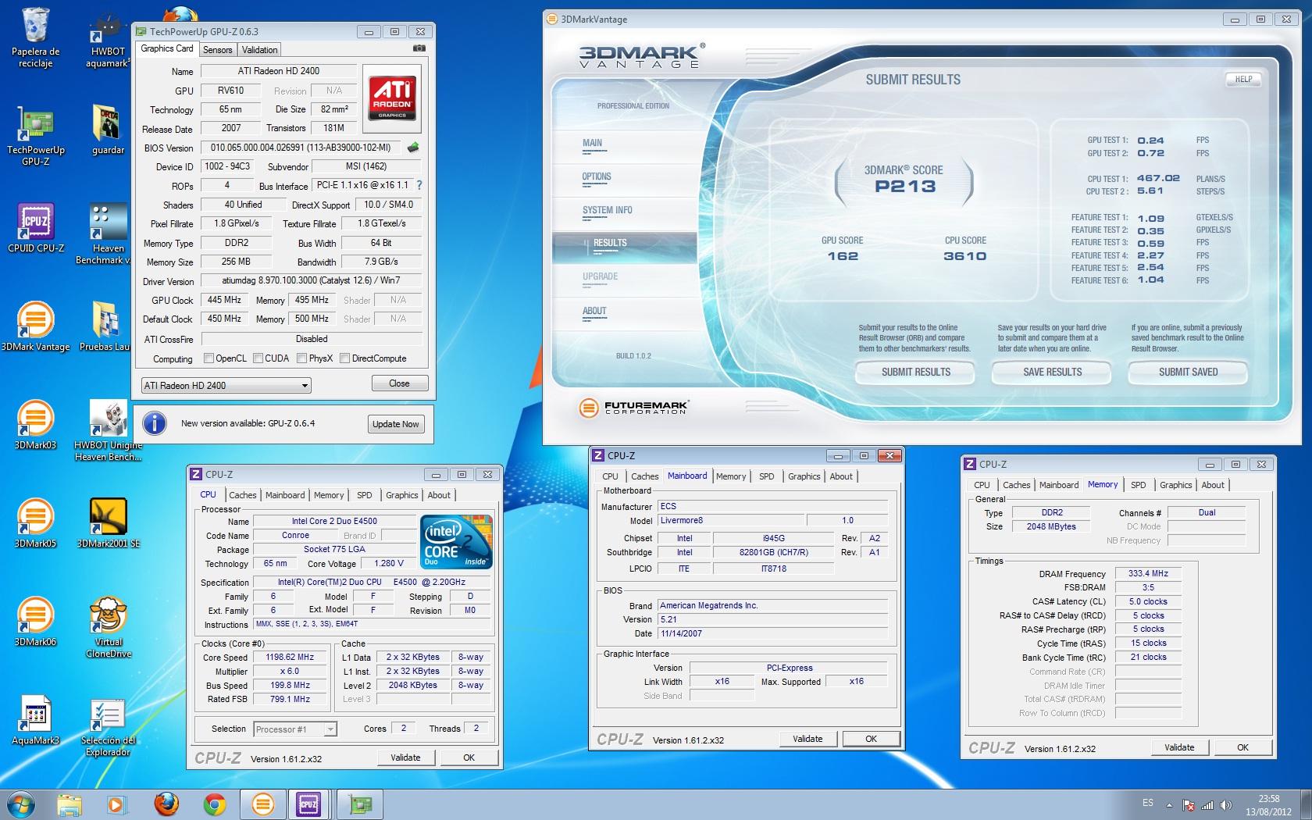Toggle the PhysX checkbox

(x=301, y=358)
